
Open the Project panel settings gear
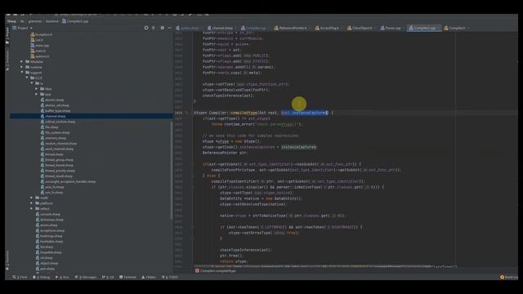pos(162,28)
